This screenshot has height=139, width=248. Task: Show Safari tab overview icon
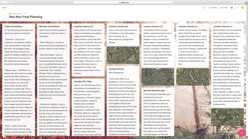pos(241,2)
